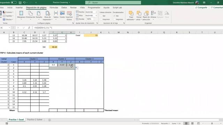Toggle the Autoguardado switch
The image size is (223, 125).
point(14,2)
